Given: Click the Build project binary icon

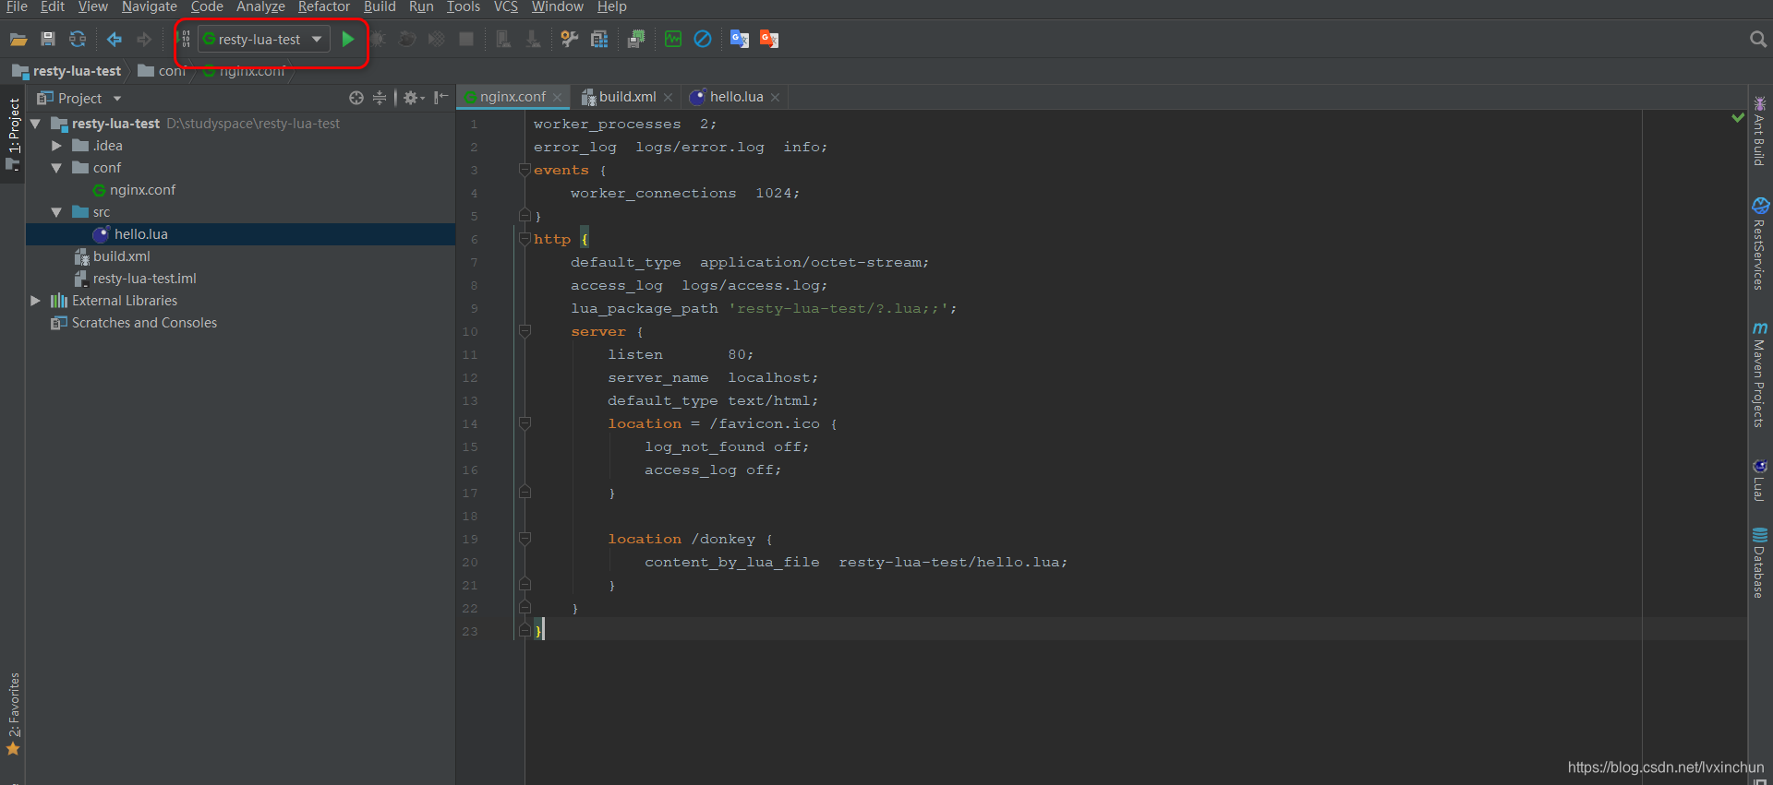Looking at the screenshot, I should [x=185, y=39].
